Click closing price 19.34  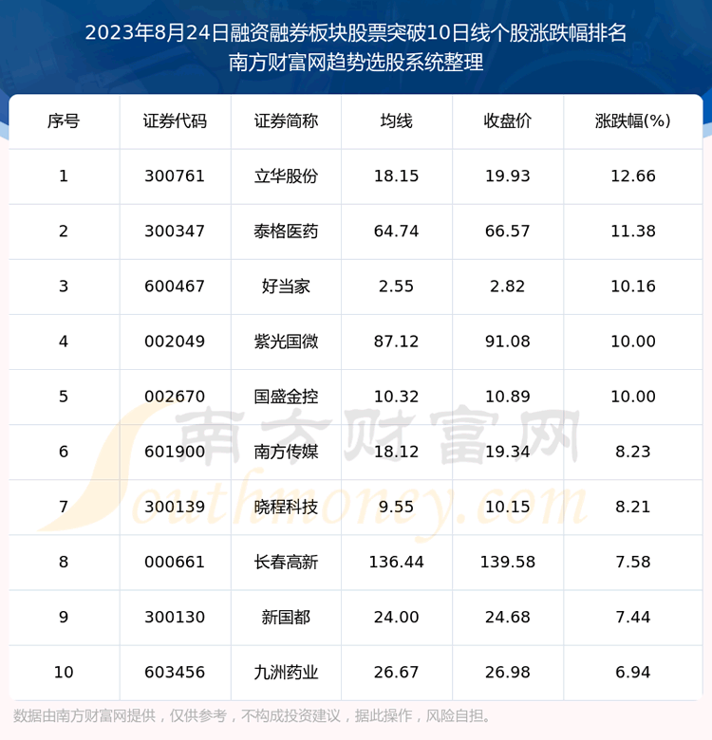point(508,452)
